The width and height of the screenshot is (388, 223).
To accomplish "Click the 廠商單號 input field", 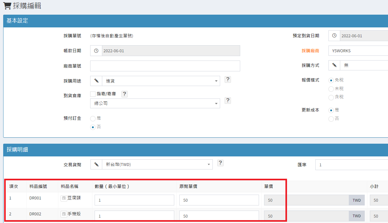I will coord(165,66).
